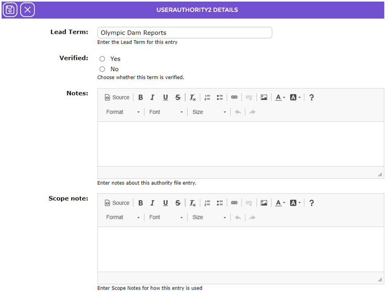Insert a link in Scope note editor
Viewport: 389px width, 293px height.
coord(234,203)
